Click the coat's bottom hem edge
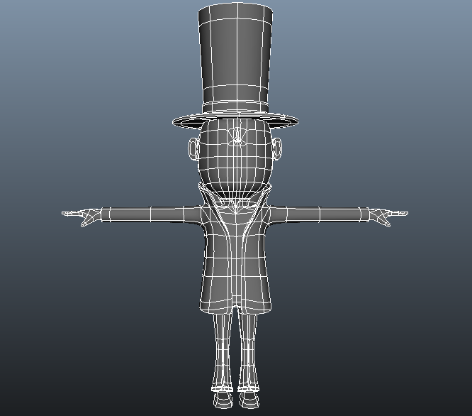472x416 pixels. pyautogui.click(x=235, y=309)
